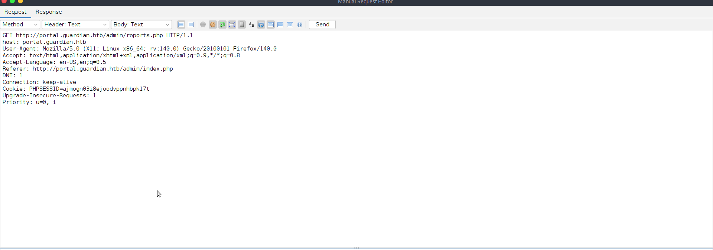Select the stacked above-below layout icon
The width and height of the screenshot is (713, 250).
coord(280,25)
